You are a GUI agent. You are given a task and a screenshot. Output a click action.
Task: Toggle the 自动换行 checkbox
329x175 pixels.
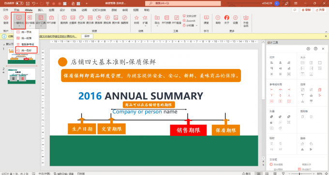pos(299,169)
